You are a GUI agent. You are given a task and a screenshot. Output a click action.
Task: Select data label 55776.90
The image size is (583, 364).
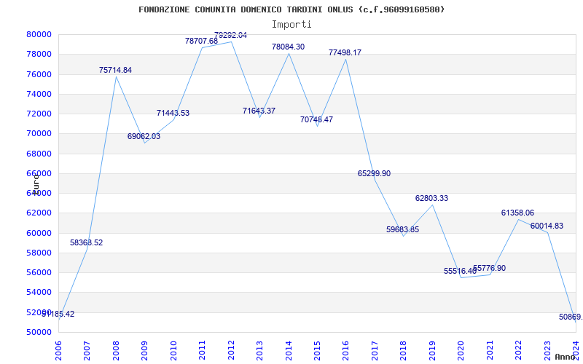pos(489,268)
